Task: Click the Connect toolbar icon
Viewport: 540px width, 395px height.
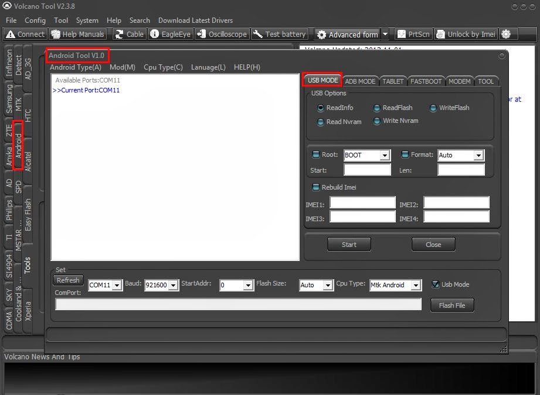Action: [25, 33]
